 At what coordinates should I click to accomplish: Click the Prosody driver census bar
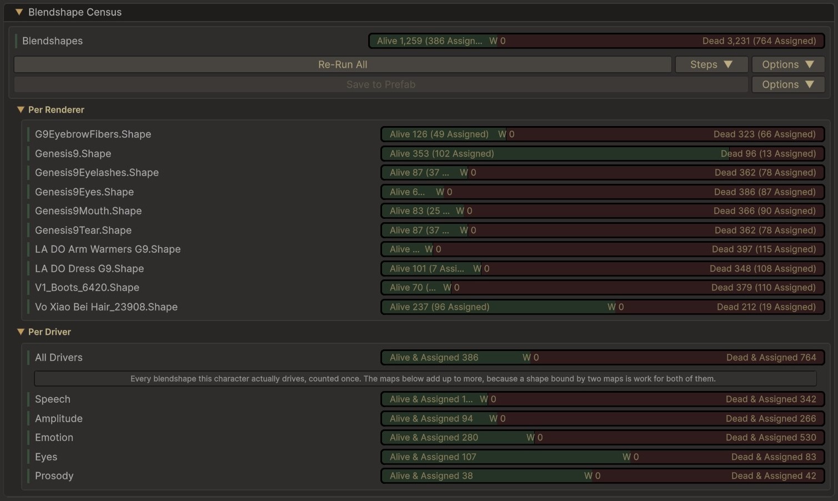coord(603,476)
